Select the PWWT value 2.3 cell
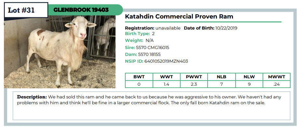Viewport: 301px width, 127px height. coord(194,84)
